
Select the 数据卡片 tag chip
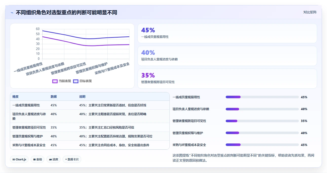coord(72,159)
